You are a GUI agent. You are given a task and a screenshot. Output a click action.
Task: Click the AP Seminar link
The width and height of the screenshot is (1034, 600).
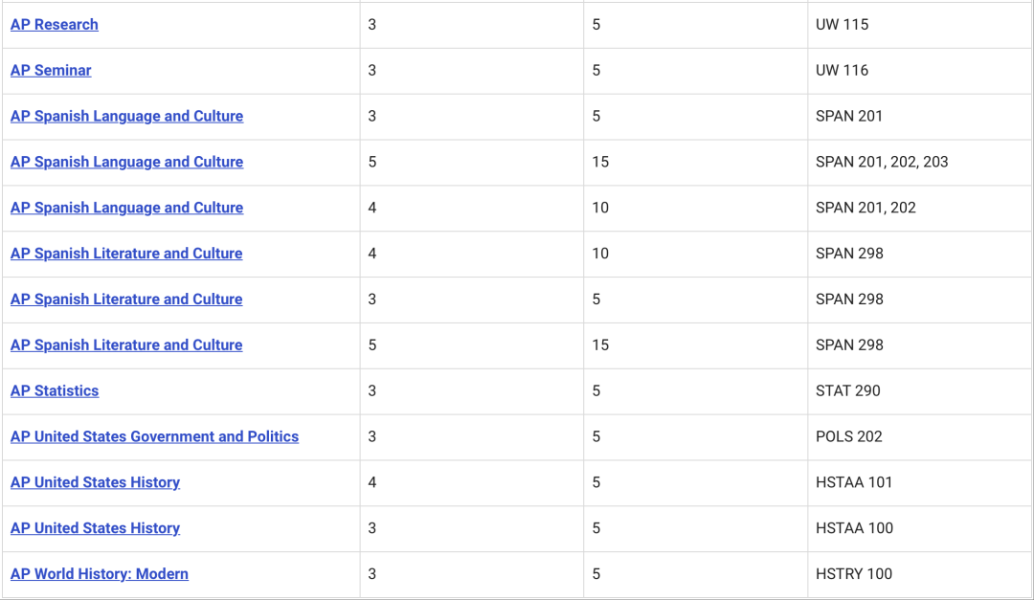(51, 71)
